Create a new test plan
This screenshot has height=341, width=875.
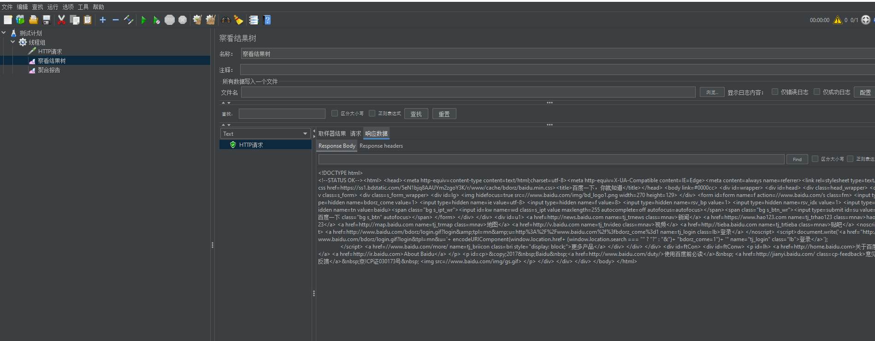point(8,20)
